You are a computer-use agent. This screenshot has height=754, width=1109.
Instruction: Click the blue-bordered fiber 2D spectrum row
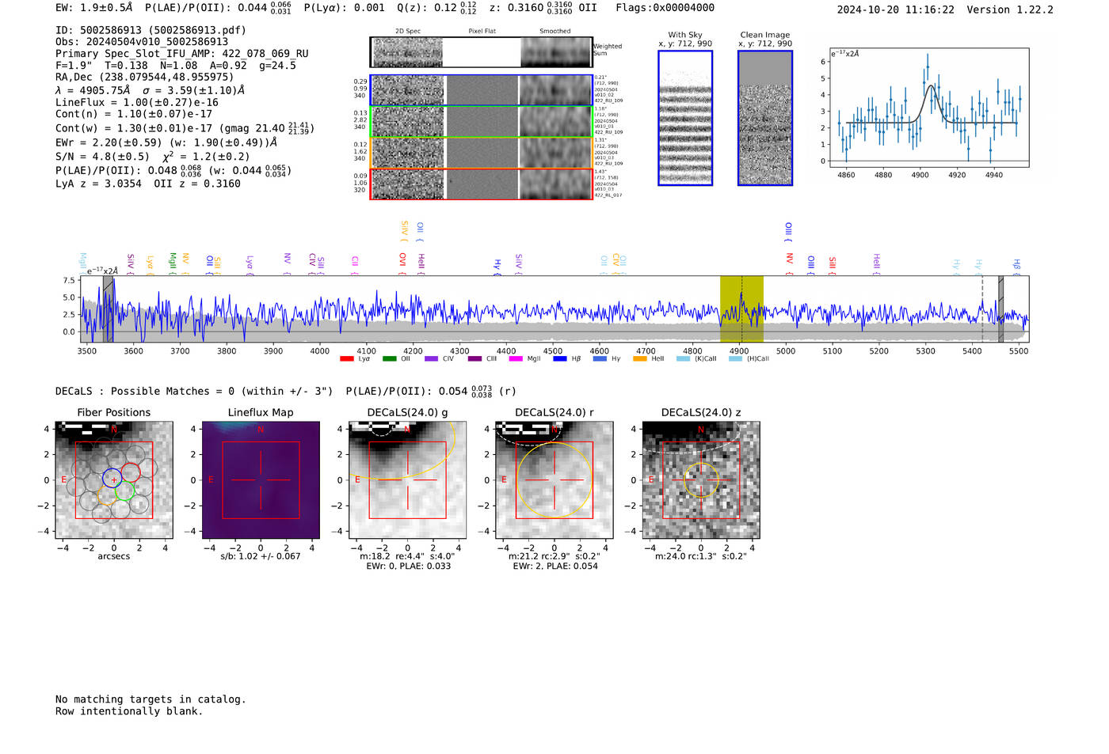pyautogui.click(x=482, y=90)
